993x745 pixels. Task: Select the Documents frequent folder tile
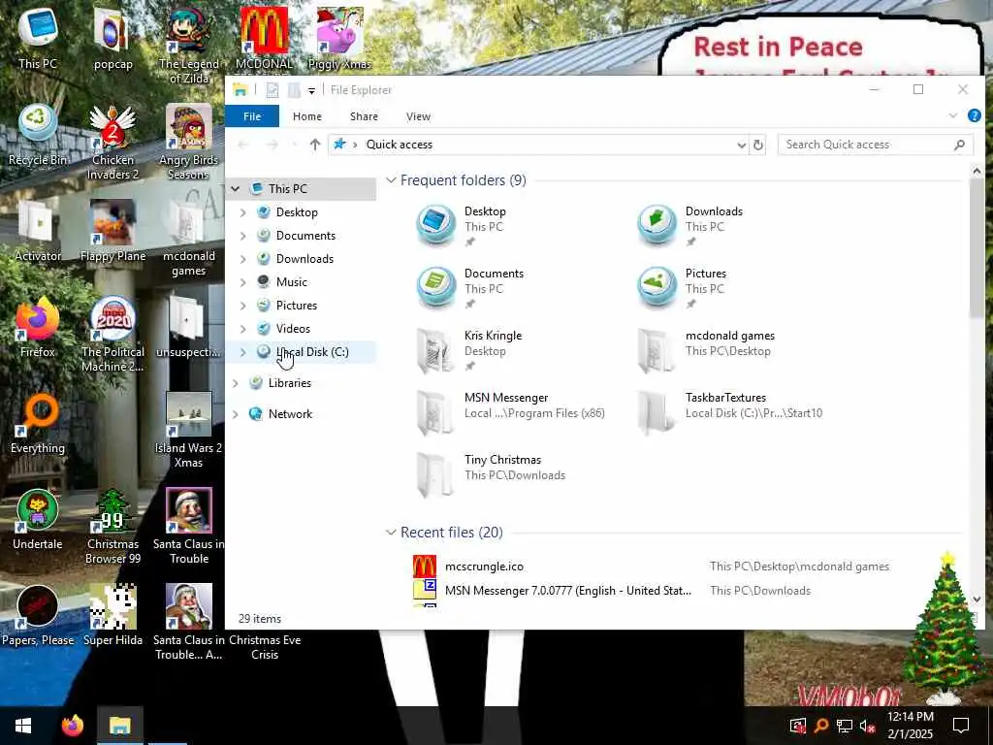[472, 288]
